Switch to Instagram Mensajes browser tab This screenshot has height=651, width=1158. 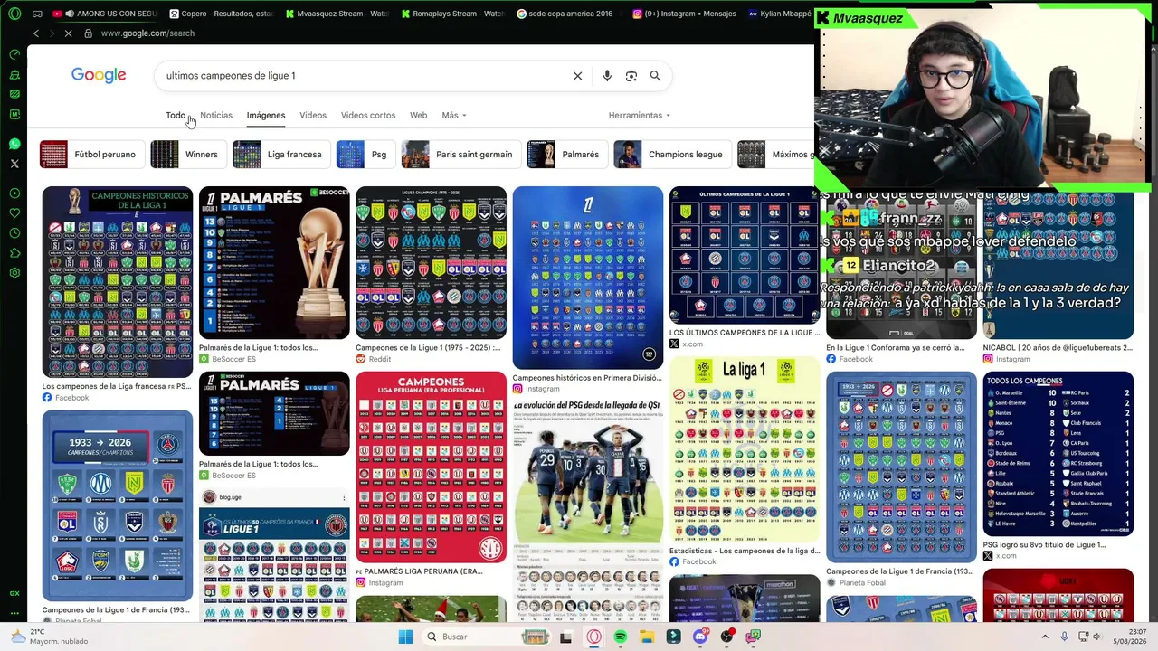tap(684, 14)
